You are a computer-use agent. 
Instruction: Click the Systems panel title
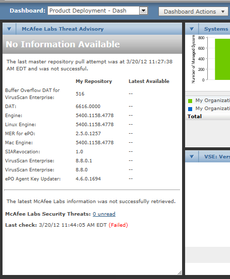(216, 29)
